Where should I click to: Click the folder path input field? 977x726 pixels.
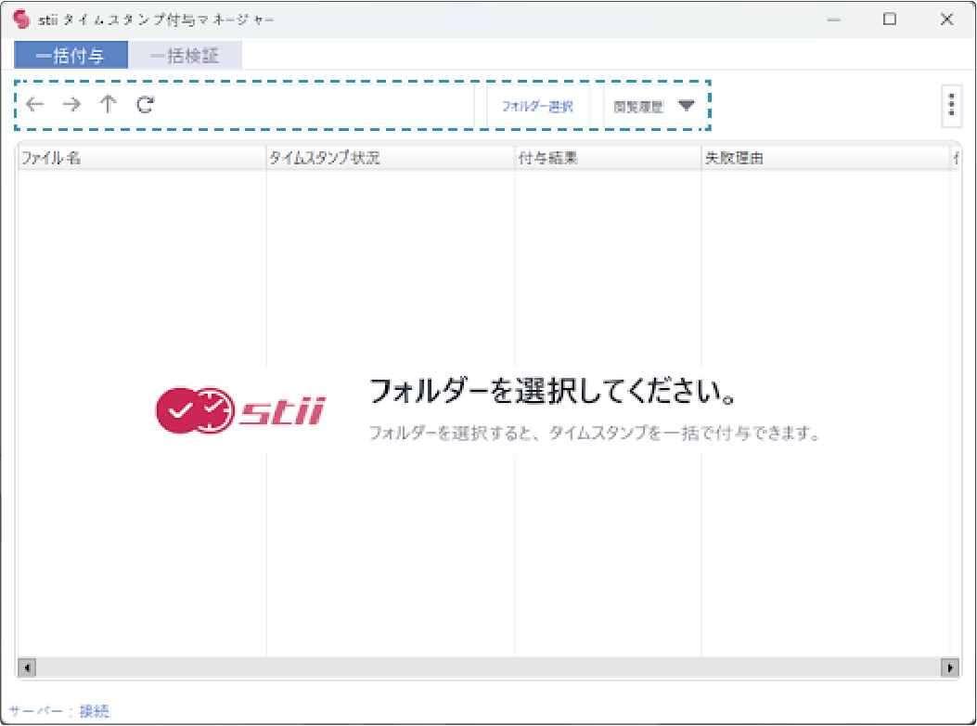click(x=315, y=105)
